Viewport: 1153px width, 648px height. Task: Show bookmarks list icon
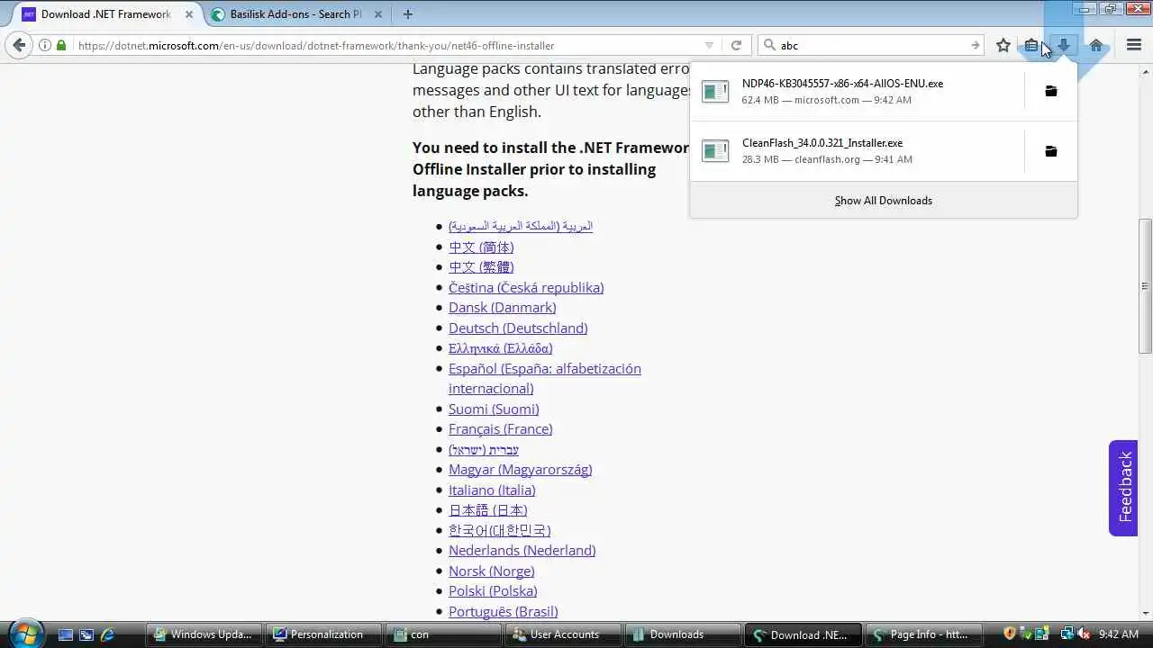[1031, 45]
